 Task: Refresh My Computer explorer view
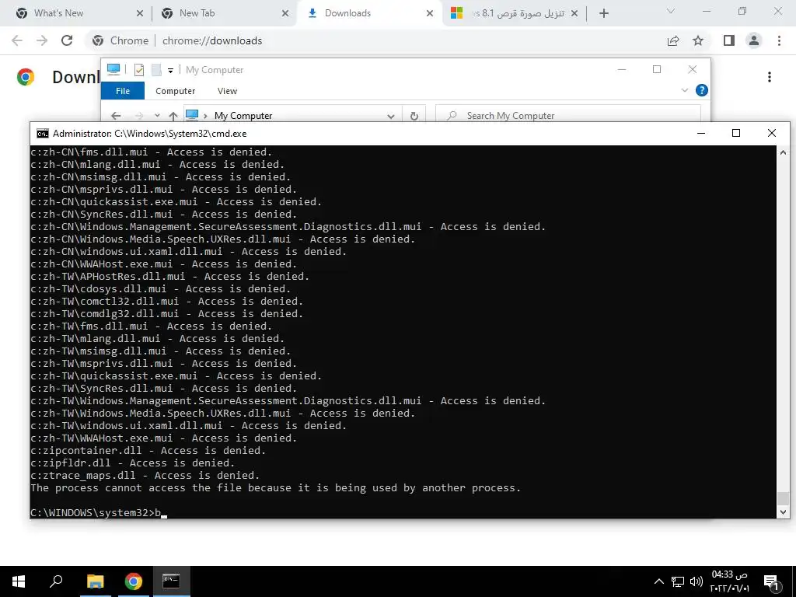(x=414, y=116)
